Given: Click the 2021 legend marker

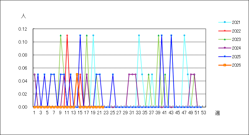Looking at the screenshot, I should 225,22.
